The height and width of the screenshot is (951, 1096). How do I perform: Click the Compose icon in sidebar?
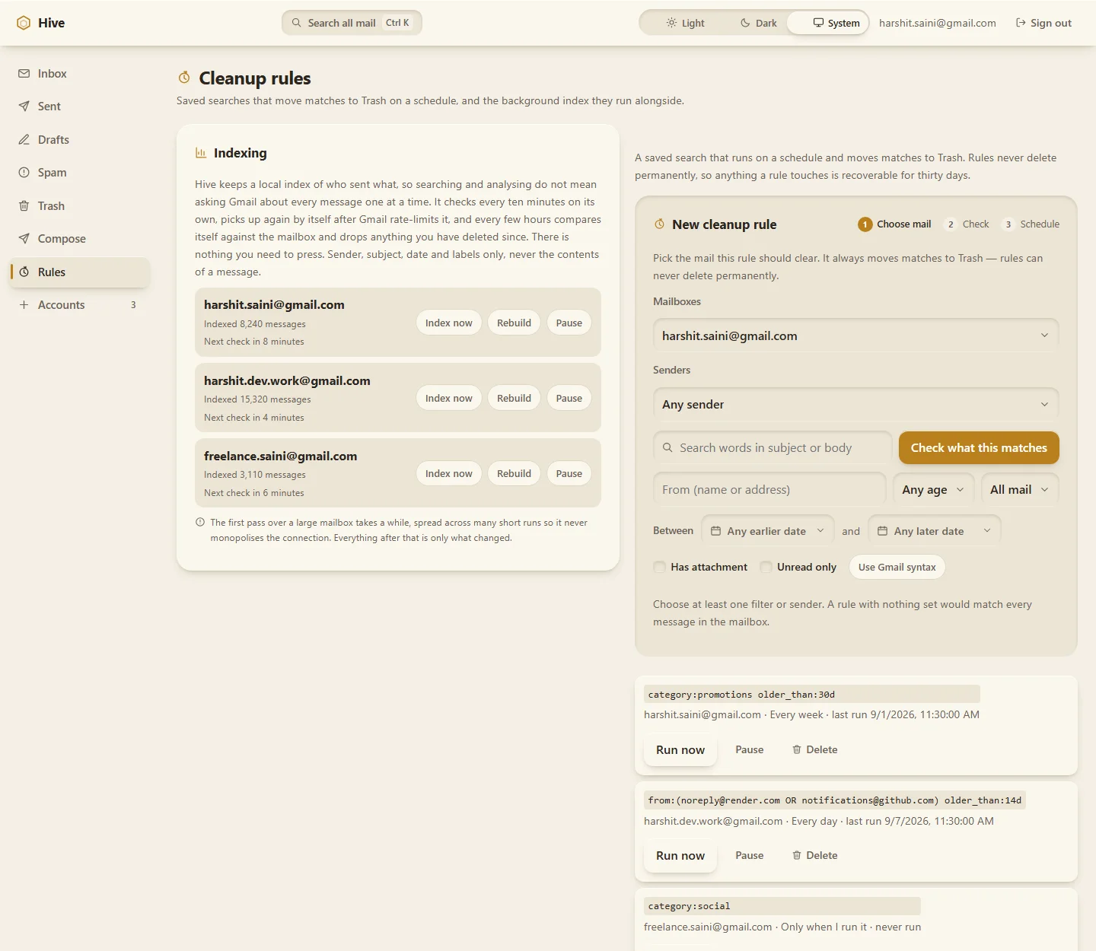click(24, 239)
